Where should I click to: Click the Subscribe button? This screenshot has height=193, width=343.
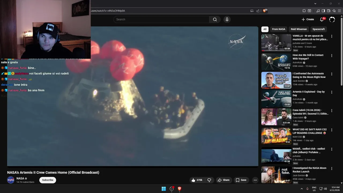tap(48, 180)
